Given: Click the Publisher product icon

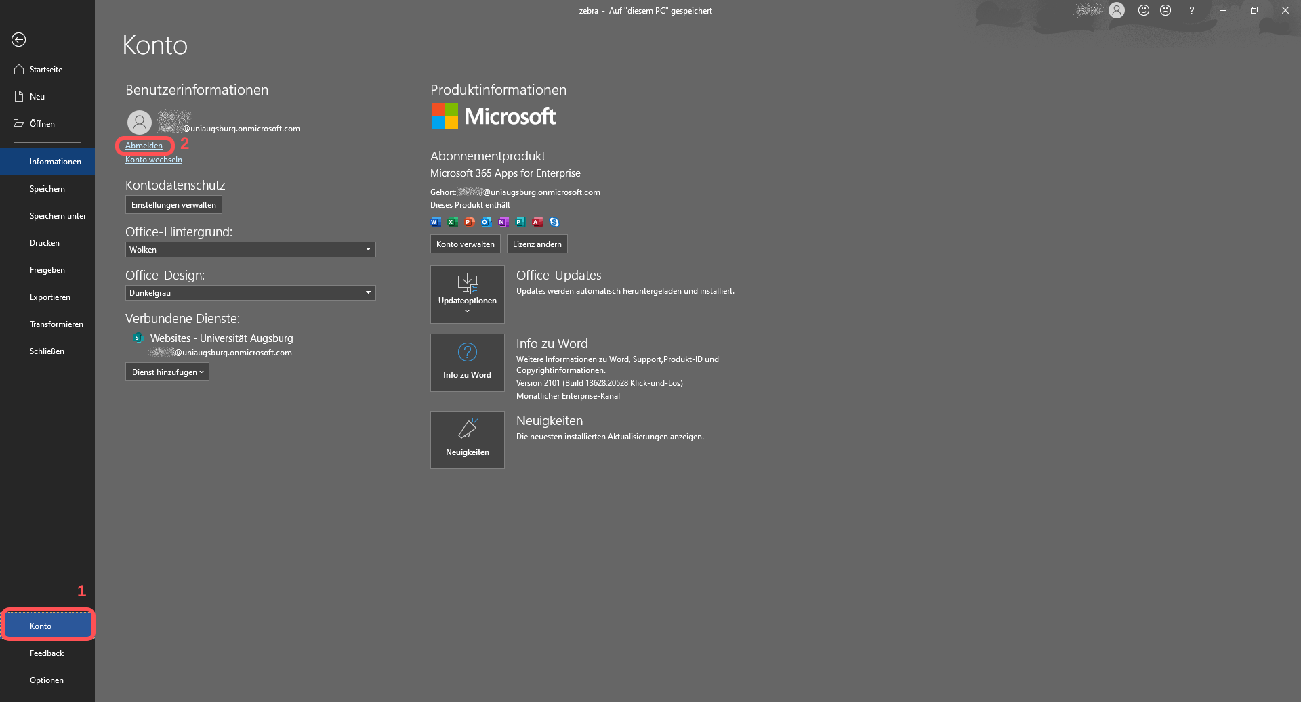Looking at the screenshot, I should coord(520,222).
